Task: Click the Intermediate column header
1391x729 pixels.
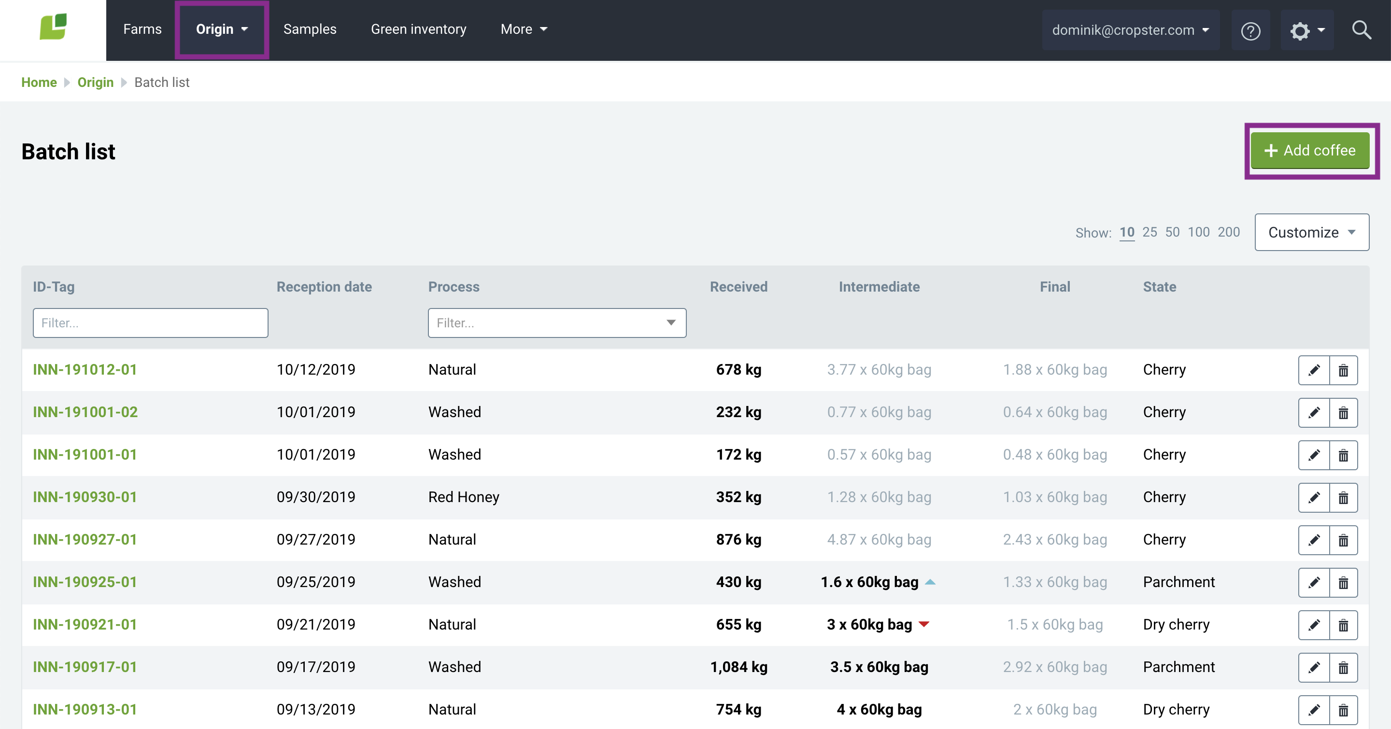Action: point(879,287)
